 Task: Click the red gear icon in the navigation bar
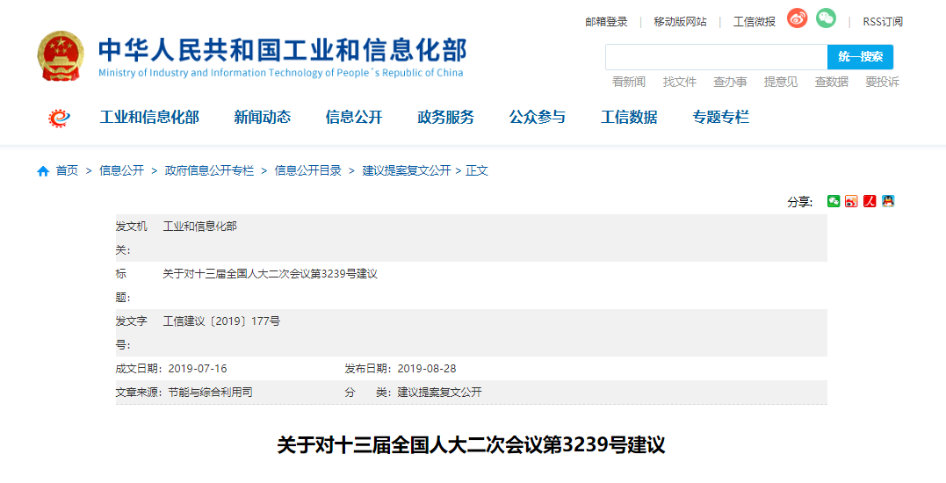click(59, 118)
